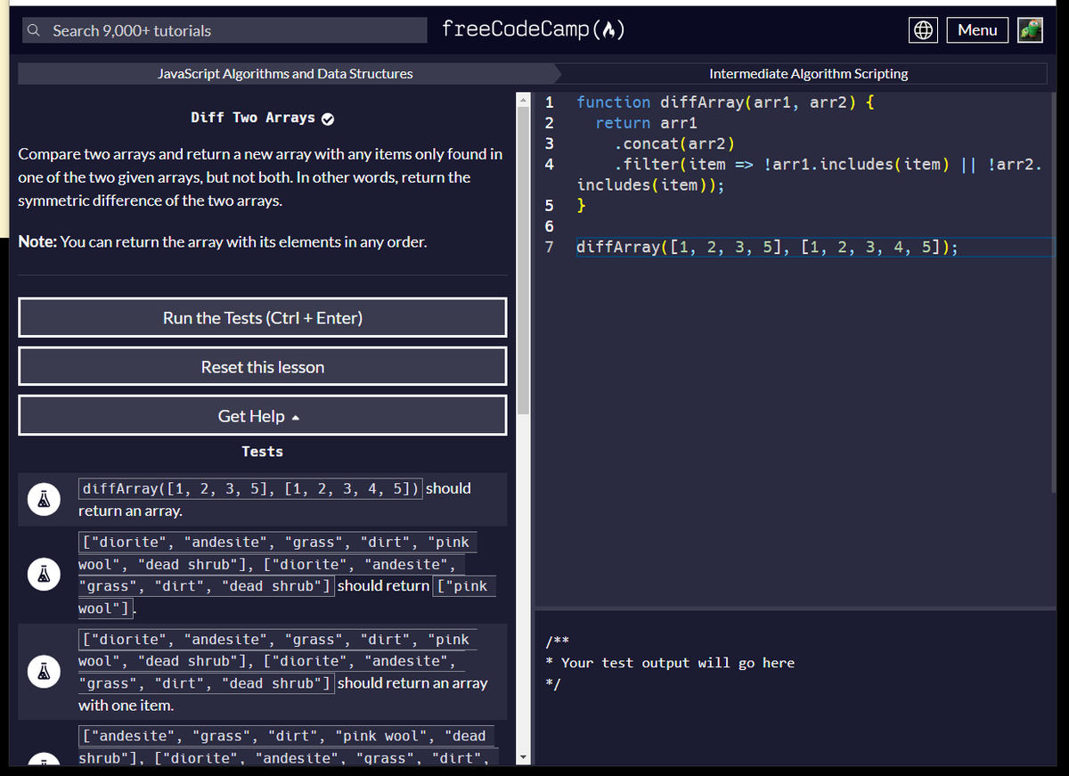Screen dimensions: 1069x776
Task: Click flask icon beside 'should return ["pink wool"]' test
Action: pos(43,575)
